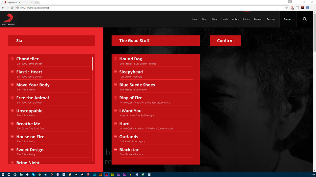Viewport: 316px width, 177px height.
Task: Click the Outlands track title
Action: (x=129, y=137)
